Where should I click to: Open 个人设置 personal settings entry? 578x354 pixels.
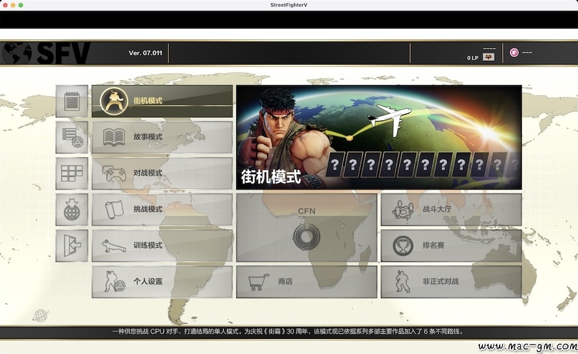point(162,282)
